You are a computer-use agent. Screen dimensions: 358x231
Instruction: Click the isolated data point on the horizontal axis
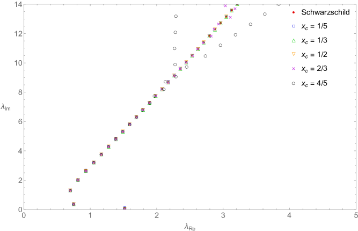[125, 208]
